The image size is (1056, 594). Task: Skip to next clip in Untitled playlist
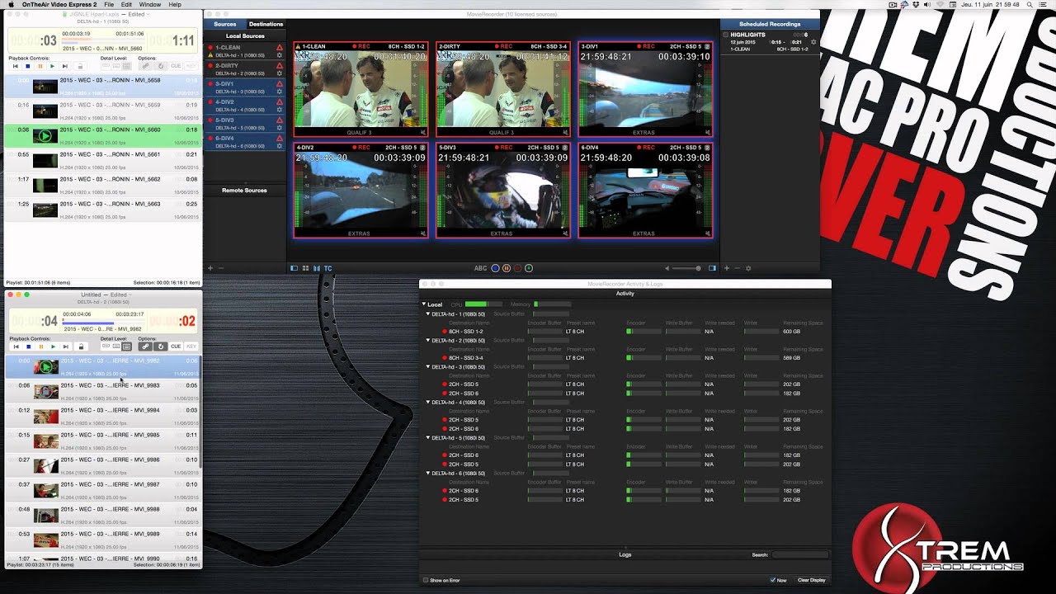click(x=65, y=346)
